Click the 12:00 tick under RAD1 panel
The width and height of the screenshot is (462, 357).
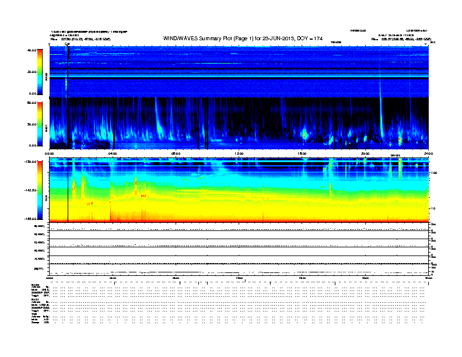[x=239, y=153]
